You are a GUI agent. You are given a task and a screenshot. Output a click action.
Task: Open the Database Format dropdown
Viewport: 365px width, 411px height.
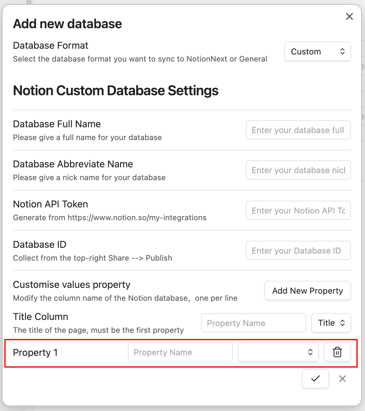317,51
